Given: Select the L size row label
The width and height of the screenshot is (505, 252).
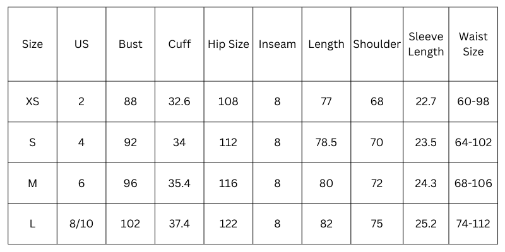Looking at the screenshot, I should (33, 224).
